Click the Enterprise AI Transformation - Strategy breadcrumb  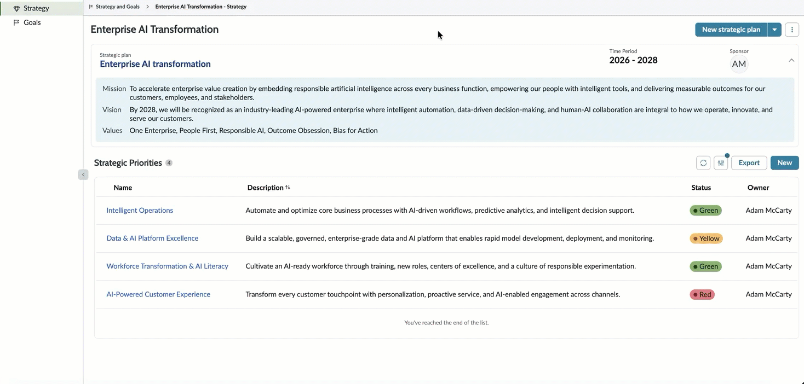click(200, 7)
